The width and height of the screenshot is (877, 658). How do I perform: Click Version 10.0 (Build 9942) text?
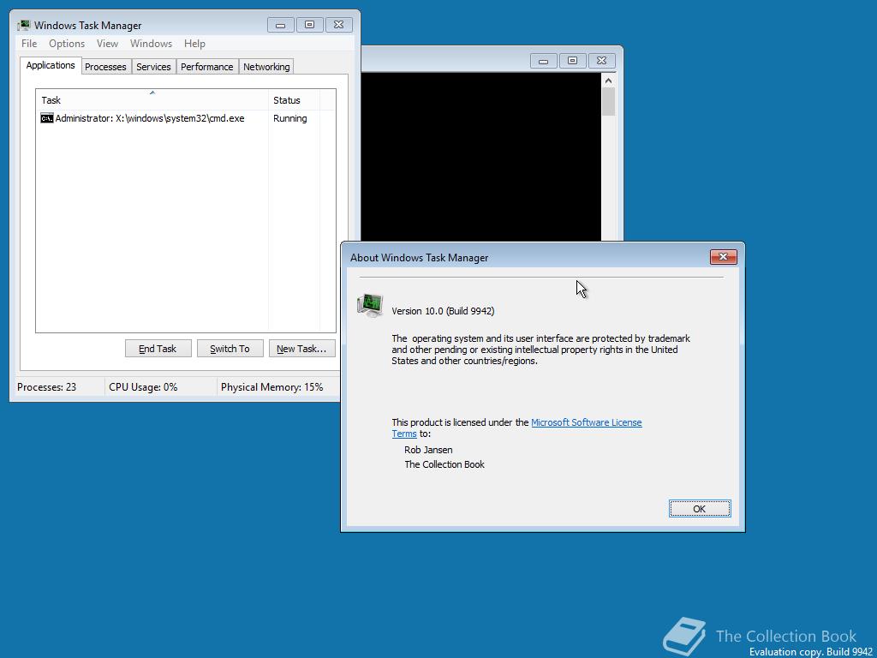coord(443,311)
